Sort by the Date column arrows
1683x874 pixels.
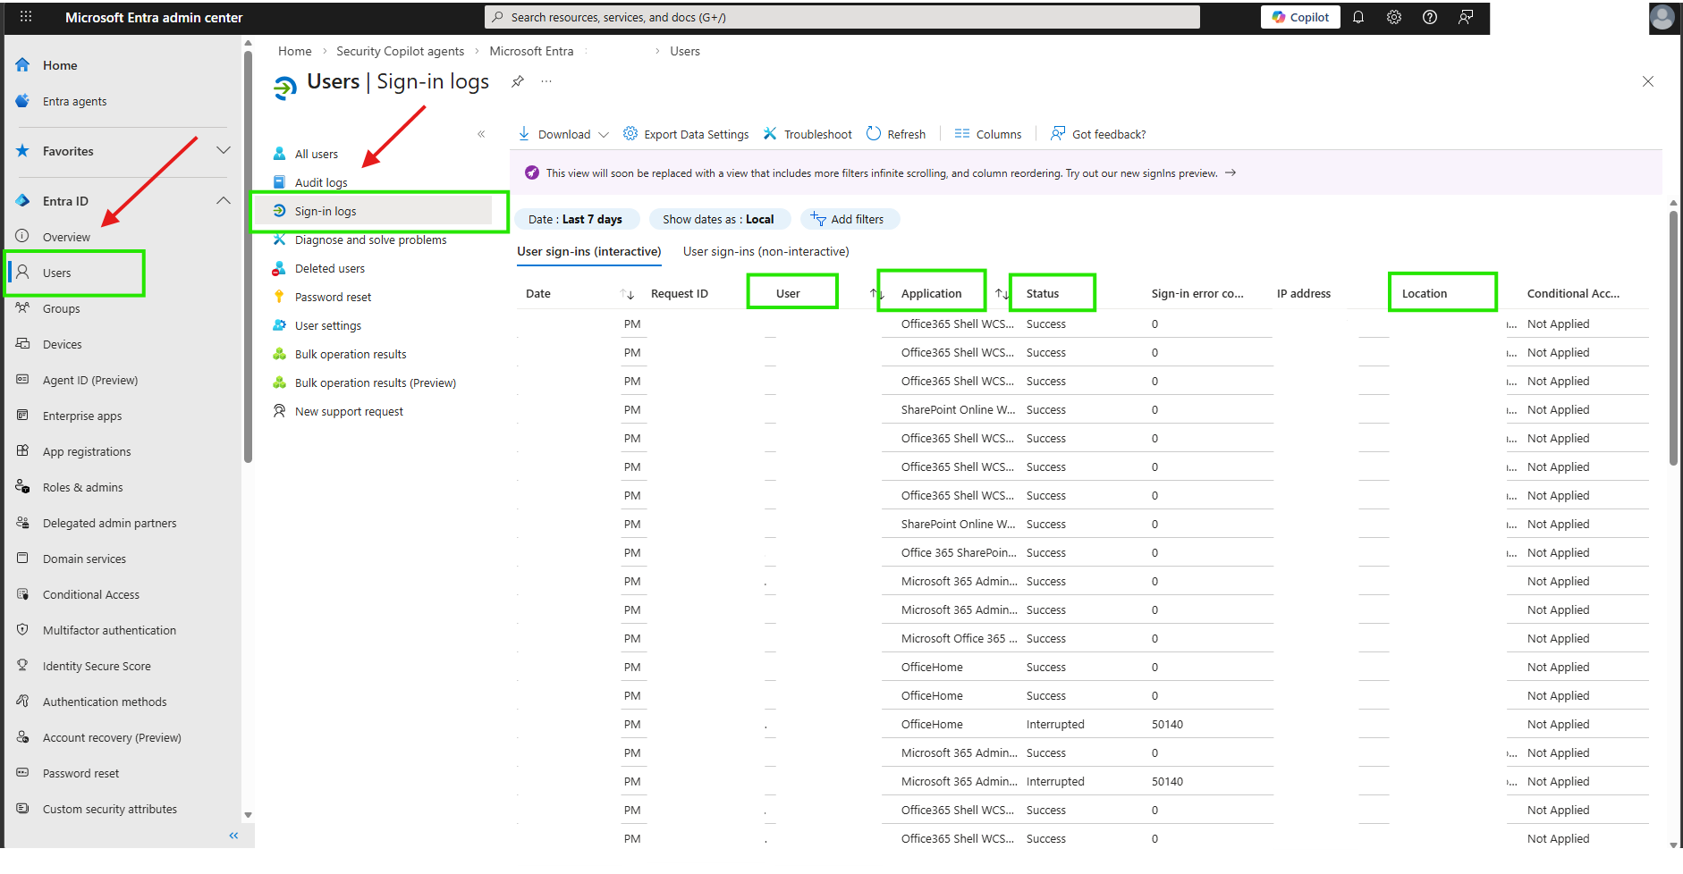pyautogui.click(x=627, y=294)
